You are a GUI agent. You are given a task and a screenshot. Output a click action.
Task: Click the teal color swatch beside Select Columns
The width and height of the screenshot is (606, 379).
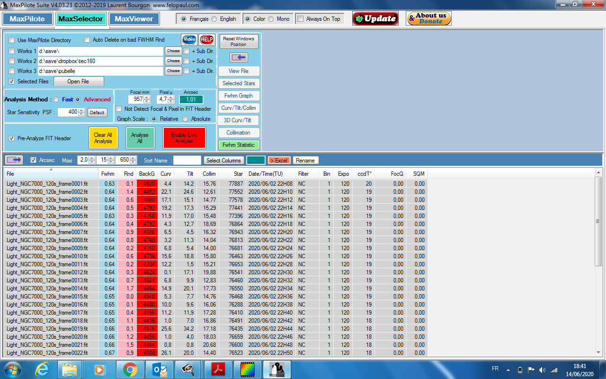[x=256, y=161]
